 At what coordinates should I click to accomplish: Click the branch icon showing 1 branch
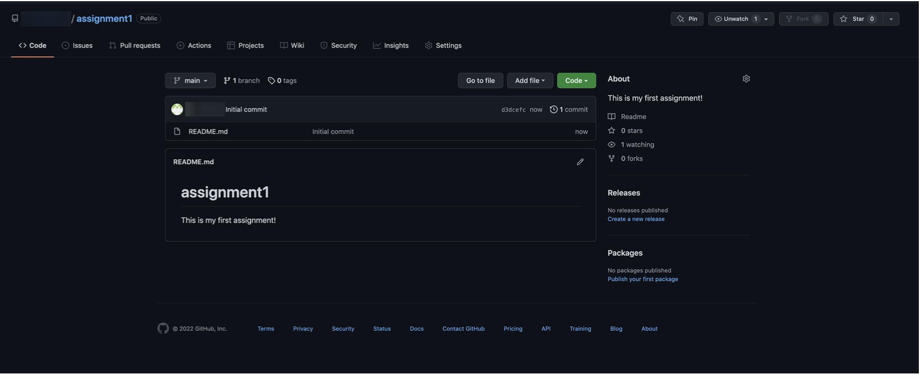point(227,81)
